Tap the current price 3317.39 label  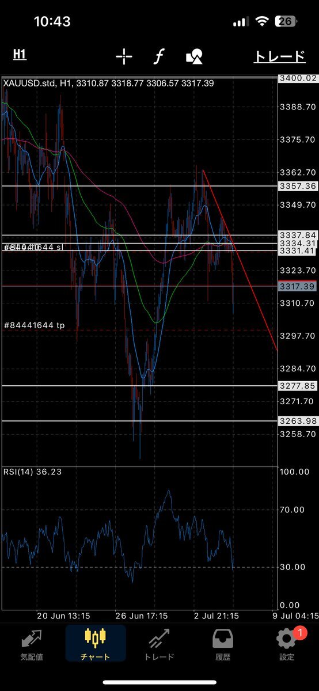coord(298,286)
